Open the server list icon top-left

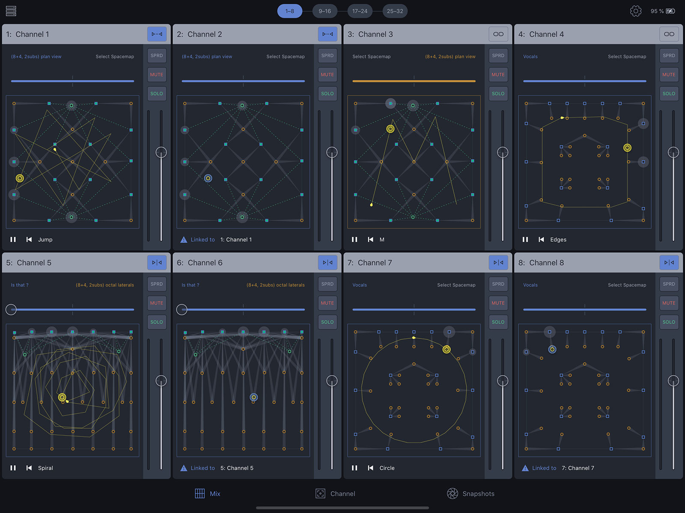11,11
